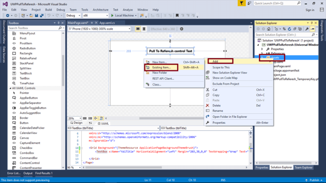Click the feedback filter icon in title bar

[241, 4]
